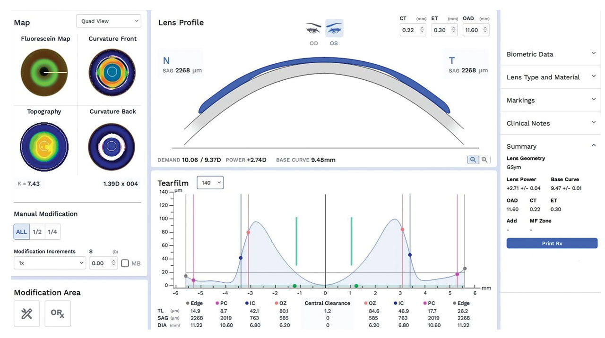Zoom out of the Lens Profile

[x=484, y=160]
